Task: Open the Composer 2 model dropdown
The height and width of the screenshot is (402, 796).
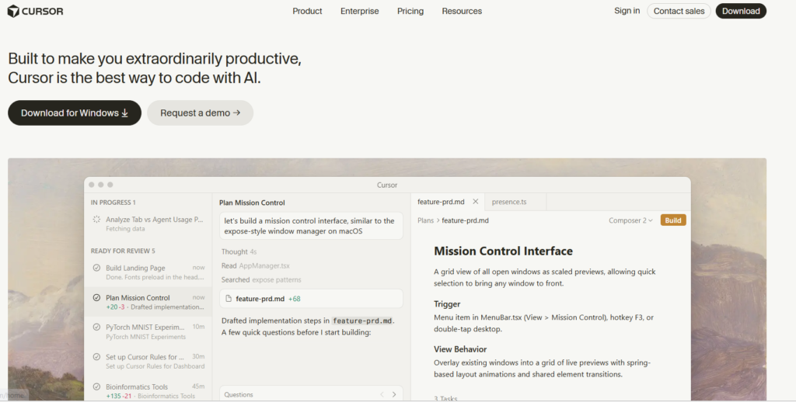Action: 630,220
